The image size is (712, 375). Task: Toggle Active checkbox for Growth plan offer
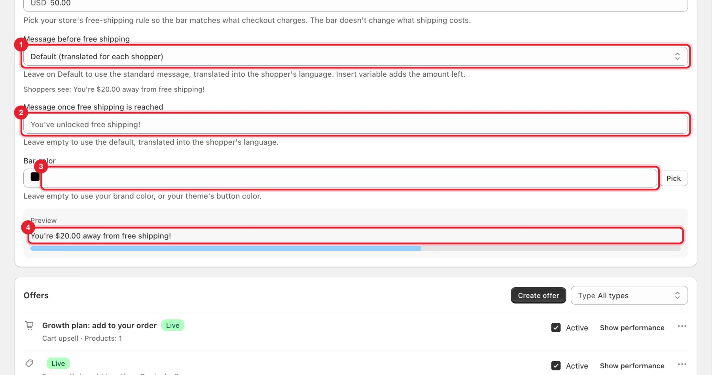click(556, 328)
